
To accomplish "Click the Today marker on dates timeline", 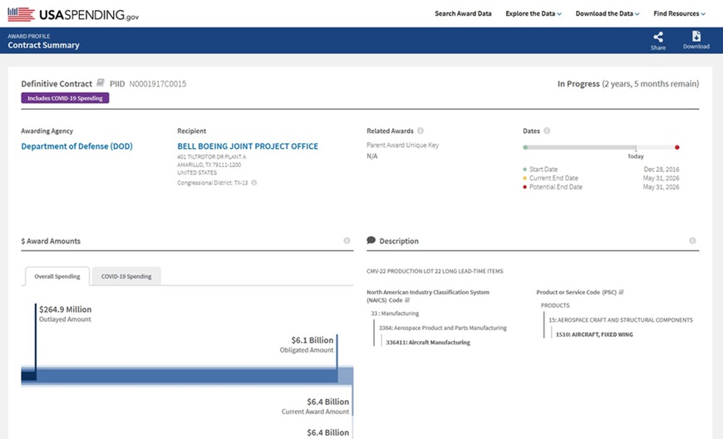I will click(636, 156).
